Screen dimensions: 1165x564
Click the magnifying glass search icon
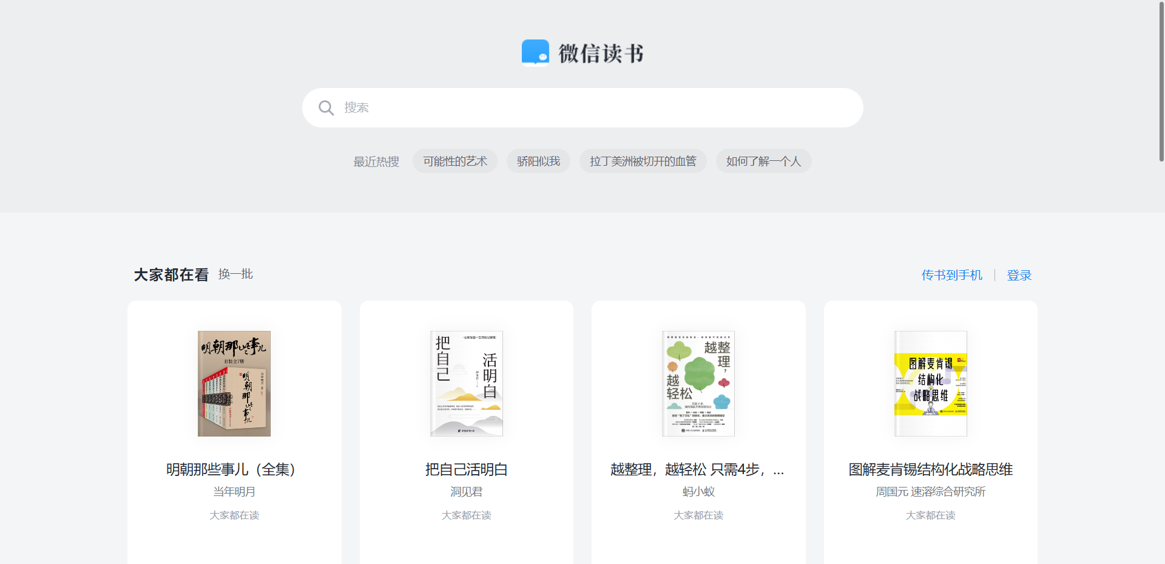pyautogui.click(x=326, y=107)
